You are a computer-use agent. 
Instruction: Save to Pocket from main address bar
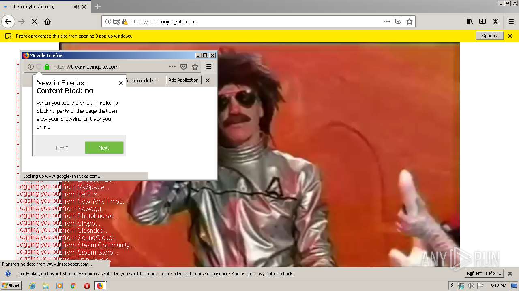point(398,21)
